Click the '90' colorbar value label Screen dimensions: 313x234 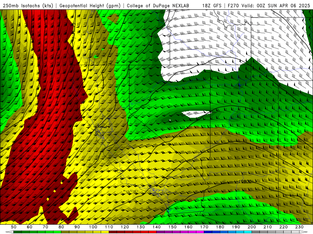[77, 227]
